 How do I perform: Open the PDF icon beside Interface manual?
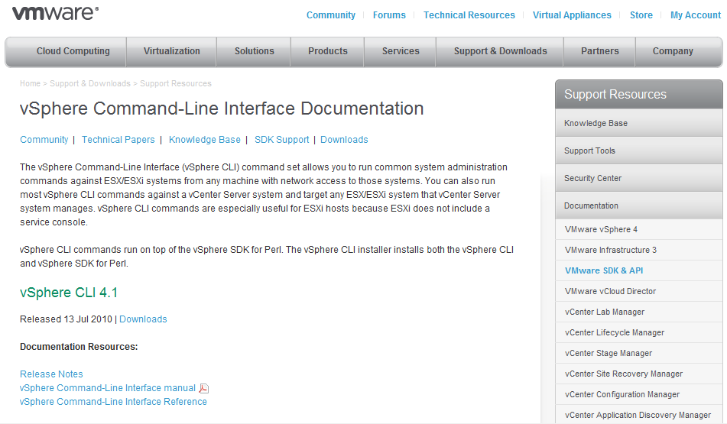click(204, 388)
